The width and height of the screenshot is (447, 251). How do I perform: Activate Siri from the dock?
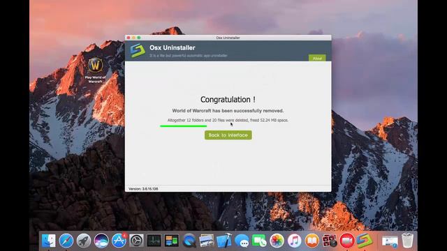coord(101,241)
